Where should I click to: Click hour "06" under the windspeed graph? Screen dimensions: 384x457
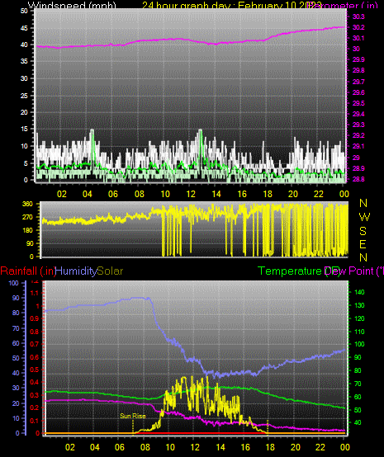pyautogui.click(x=113, y=194)
